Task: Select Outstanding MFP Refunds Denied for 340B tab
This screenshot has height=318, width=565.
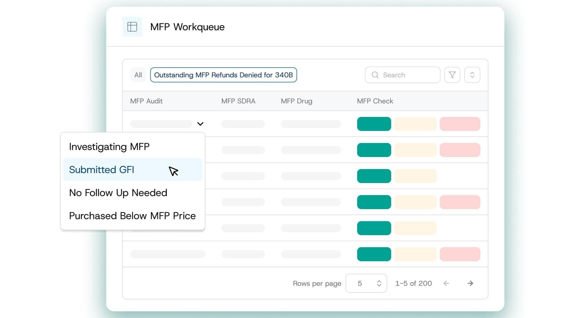Action: tap(224, 75)
